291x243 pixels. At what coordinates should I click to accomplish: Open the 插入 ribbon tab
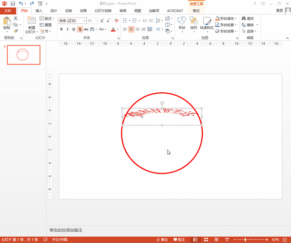[x=39, y=11]
